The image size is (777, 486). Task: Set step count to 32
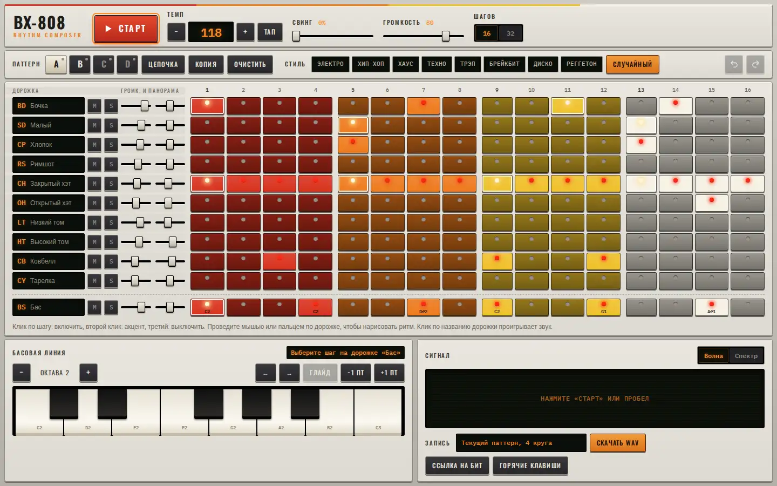(x=510, y=33)
